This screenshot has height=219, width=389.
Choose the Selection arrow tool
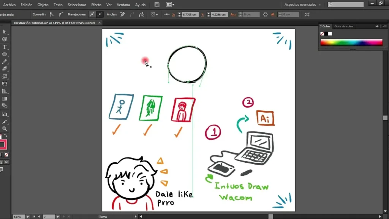click(5, 32)
